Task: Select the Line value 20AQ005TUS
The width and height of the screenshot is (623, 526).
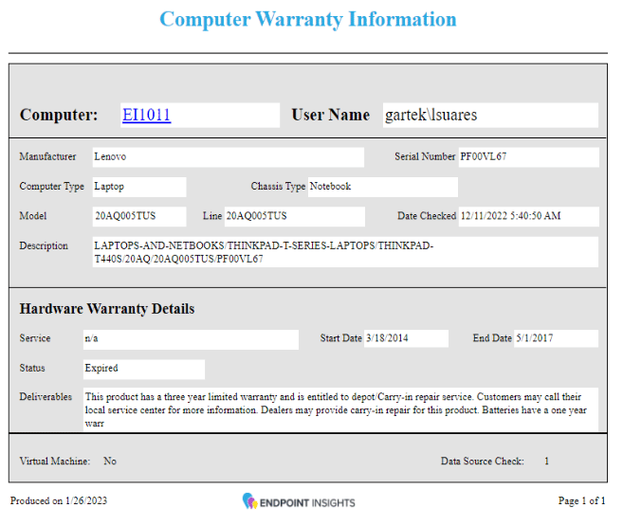Action: pyautogui.click(x=294, y=216)
